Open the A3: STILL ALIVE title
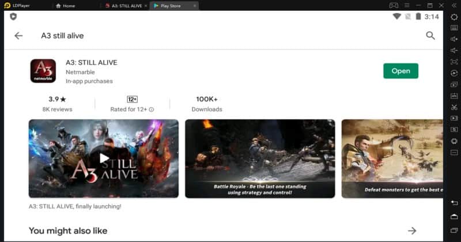461x242 pixels. pyautogui.click(x=92, y=62)
